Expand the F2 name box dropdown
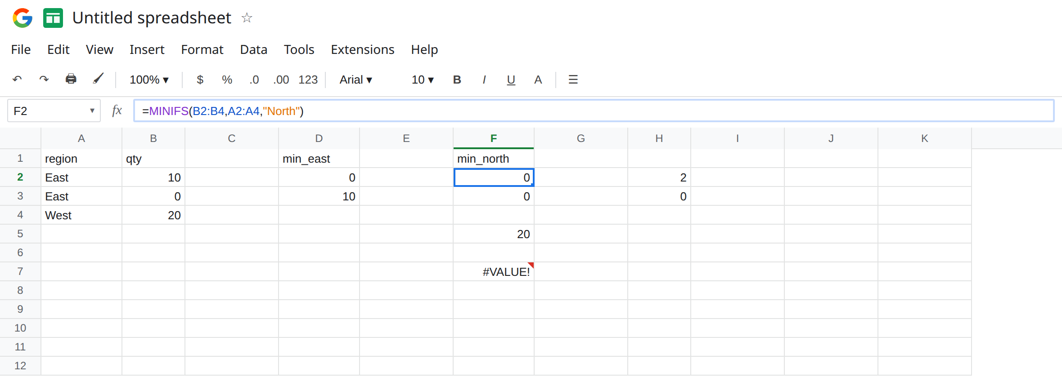The height and width of the screenshot is (381, 1062). [x=92, y=111]
